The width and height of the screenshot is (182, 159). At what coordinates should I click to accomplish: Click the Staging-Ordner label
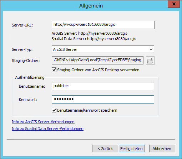(x=26, y=61)
